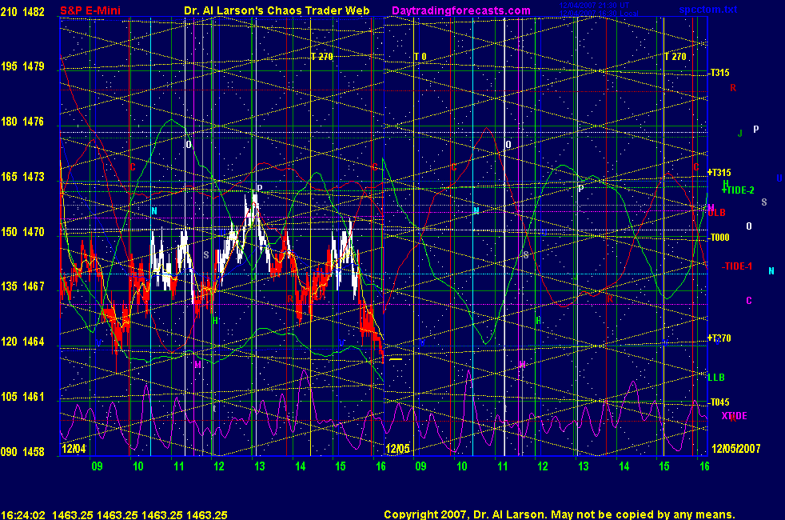The width and height of the screenshot is (785, 520).
Task: Select the -T315 level label
Action: pyautogui.click(x=719, y=73)
